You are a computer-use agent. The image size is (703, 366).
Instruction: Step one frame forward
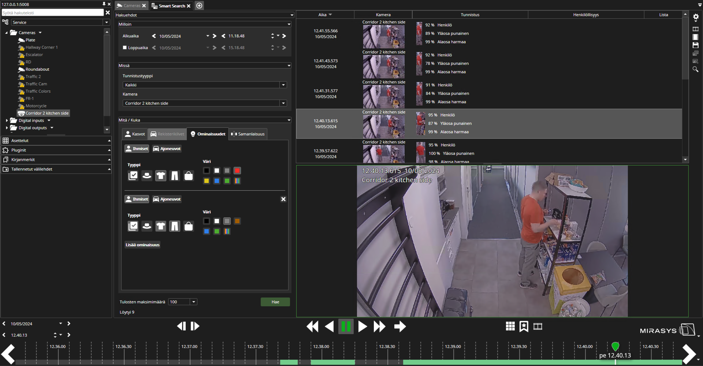point(195,326)
